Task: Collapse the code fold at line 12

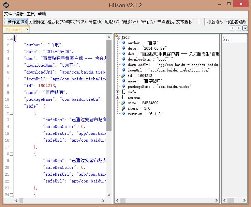Action: click(x=11, y=113)
